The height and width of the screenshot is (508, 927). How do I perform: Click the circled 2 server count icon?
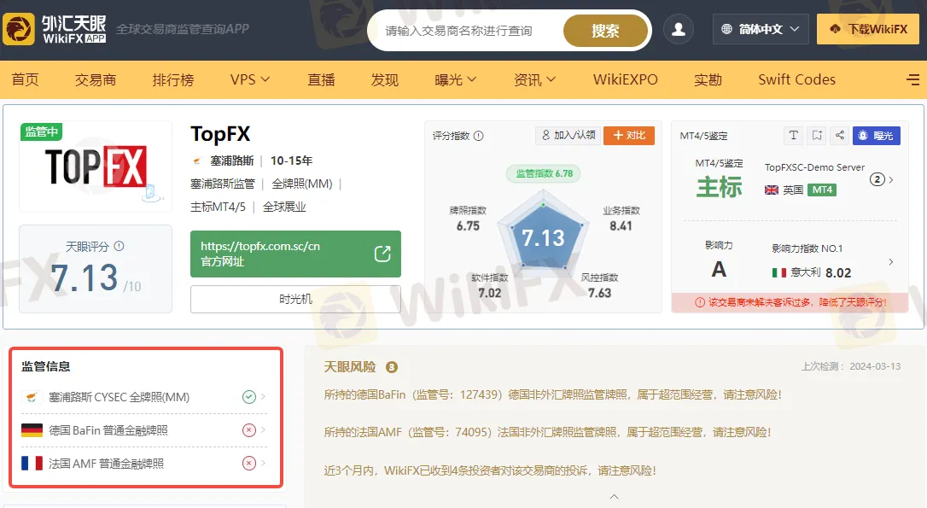click(877, 179)
